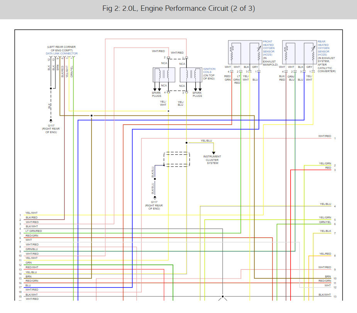Click the arrowhead pointing to Instrument Cluster System

coord(213,153)
